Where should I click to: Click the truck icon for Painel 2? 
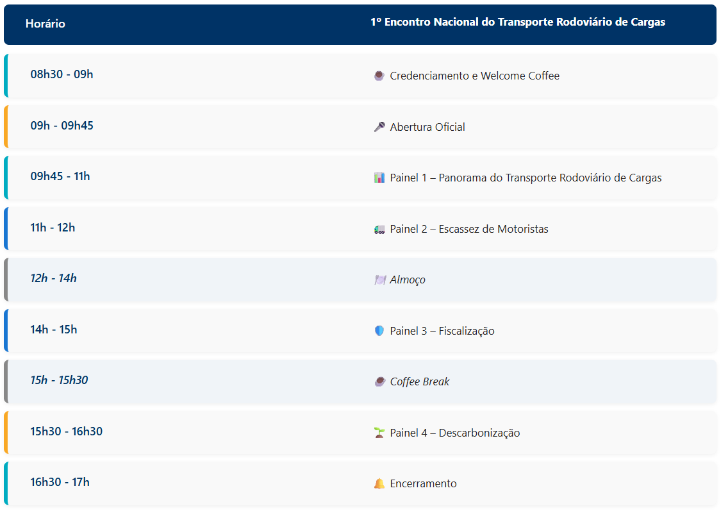379,229
